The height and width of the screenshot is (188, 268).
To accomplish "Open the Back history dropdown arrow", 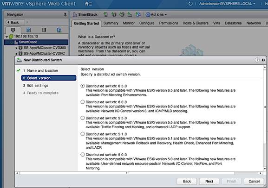I will 27,22.
